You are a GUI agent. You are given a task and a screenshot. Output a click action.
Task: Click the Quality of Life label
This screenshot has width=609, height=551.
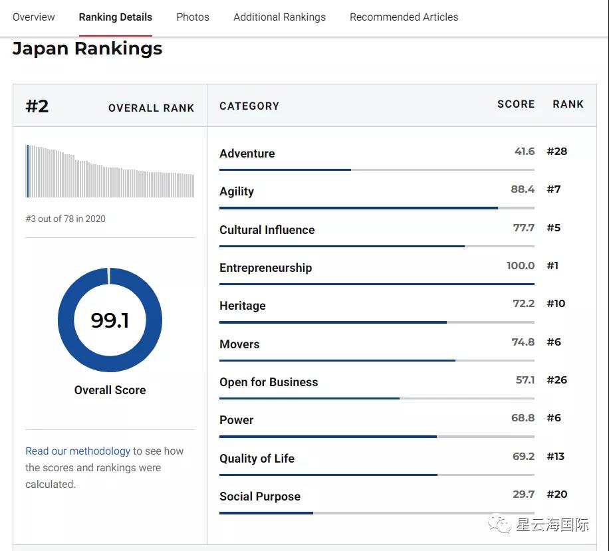point(257,459)
